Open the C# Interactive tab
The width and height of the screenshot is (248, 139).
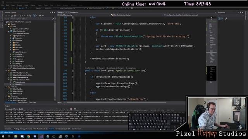[63, 129]
